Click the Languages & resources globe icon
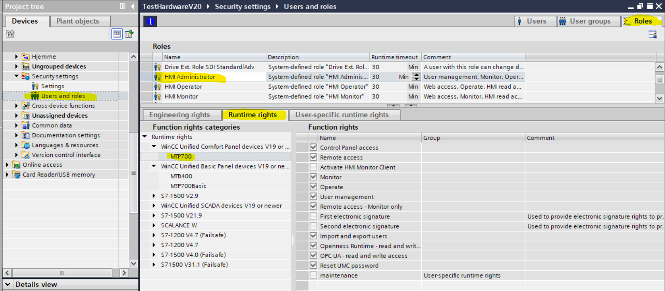This screenshot has width=665, height=291. (x=26, y=145)
